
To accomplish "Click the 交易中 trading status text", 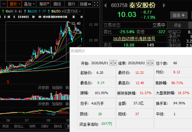I will pos(159,25).
